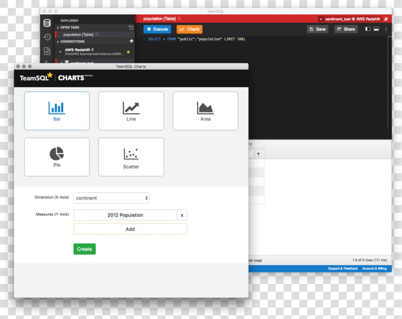Image resolution: width=402 pixels, height=319 pixels.
Task: Click the plug connection icon in red bar
Action: (x=386, y=19)
